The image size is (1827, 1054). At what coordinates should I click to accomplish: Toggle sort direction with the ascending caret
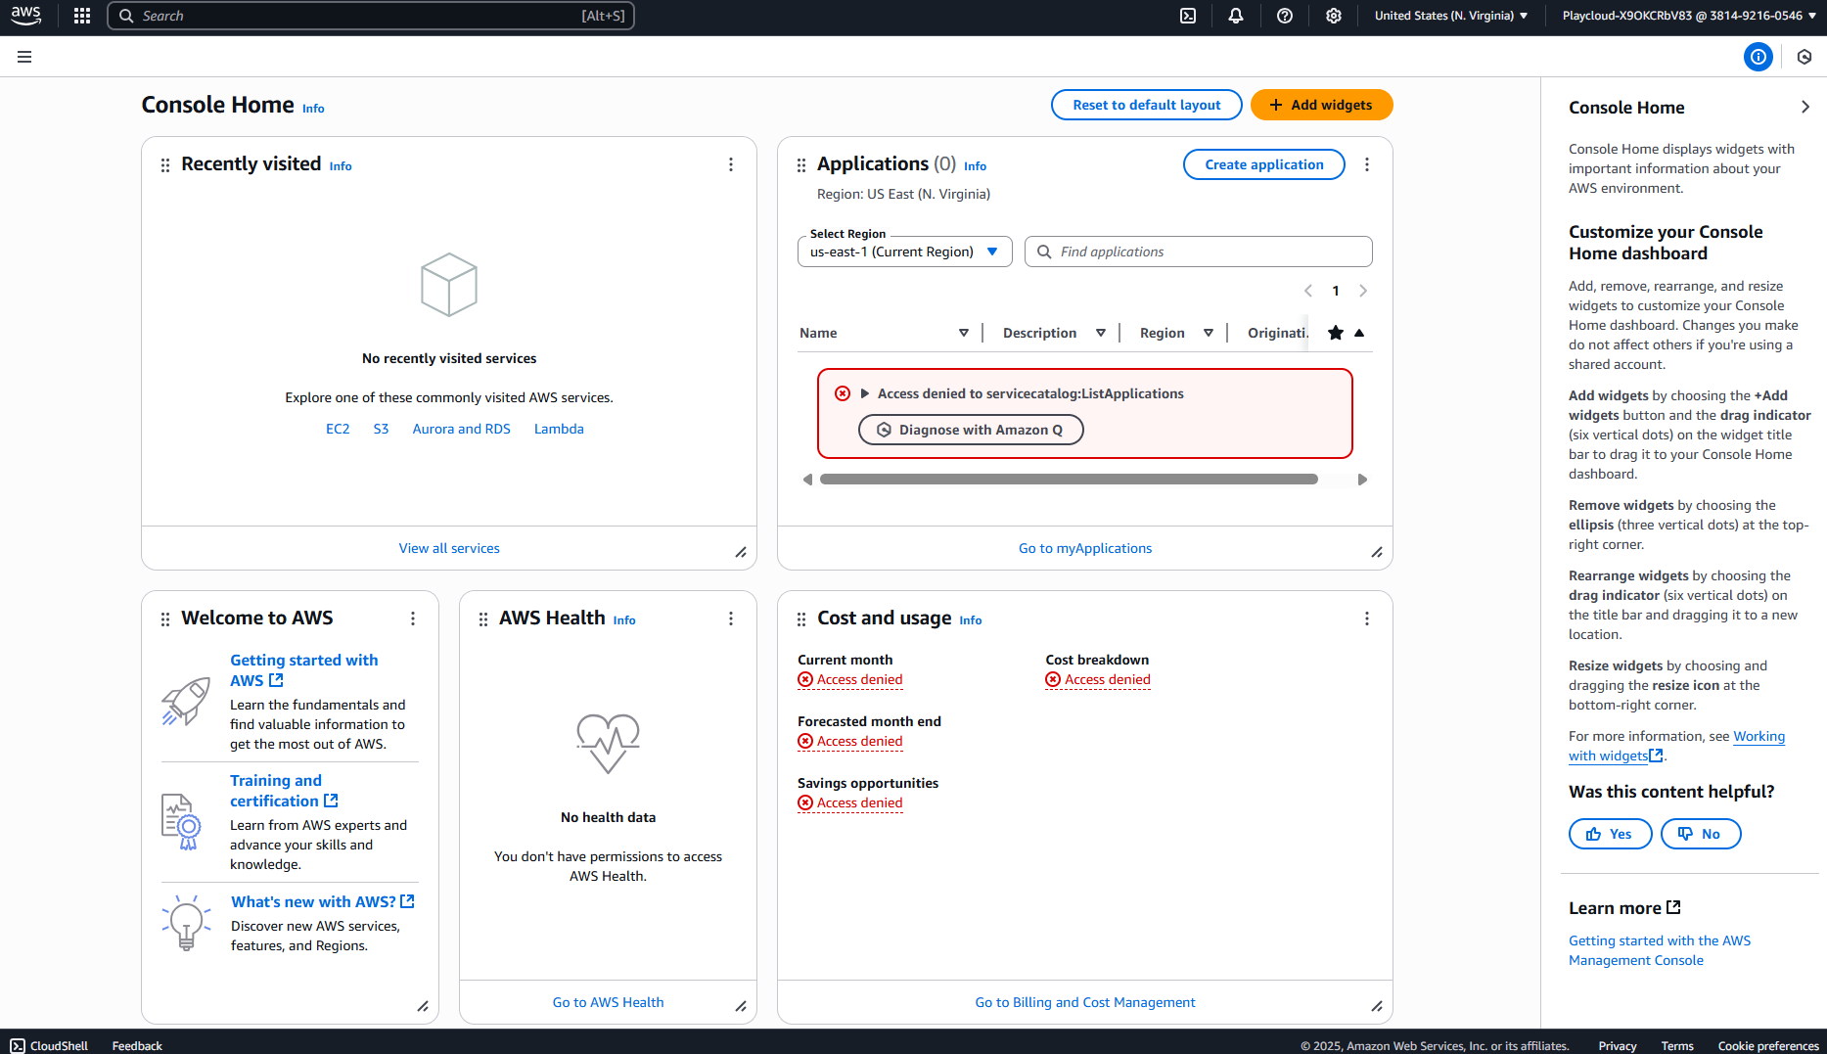(x=1359, y=333)
